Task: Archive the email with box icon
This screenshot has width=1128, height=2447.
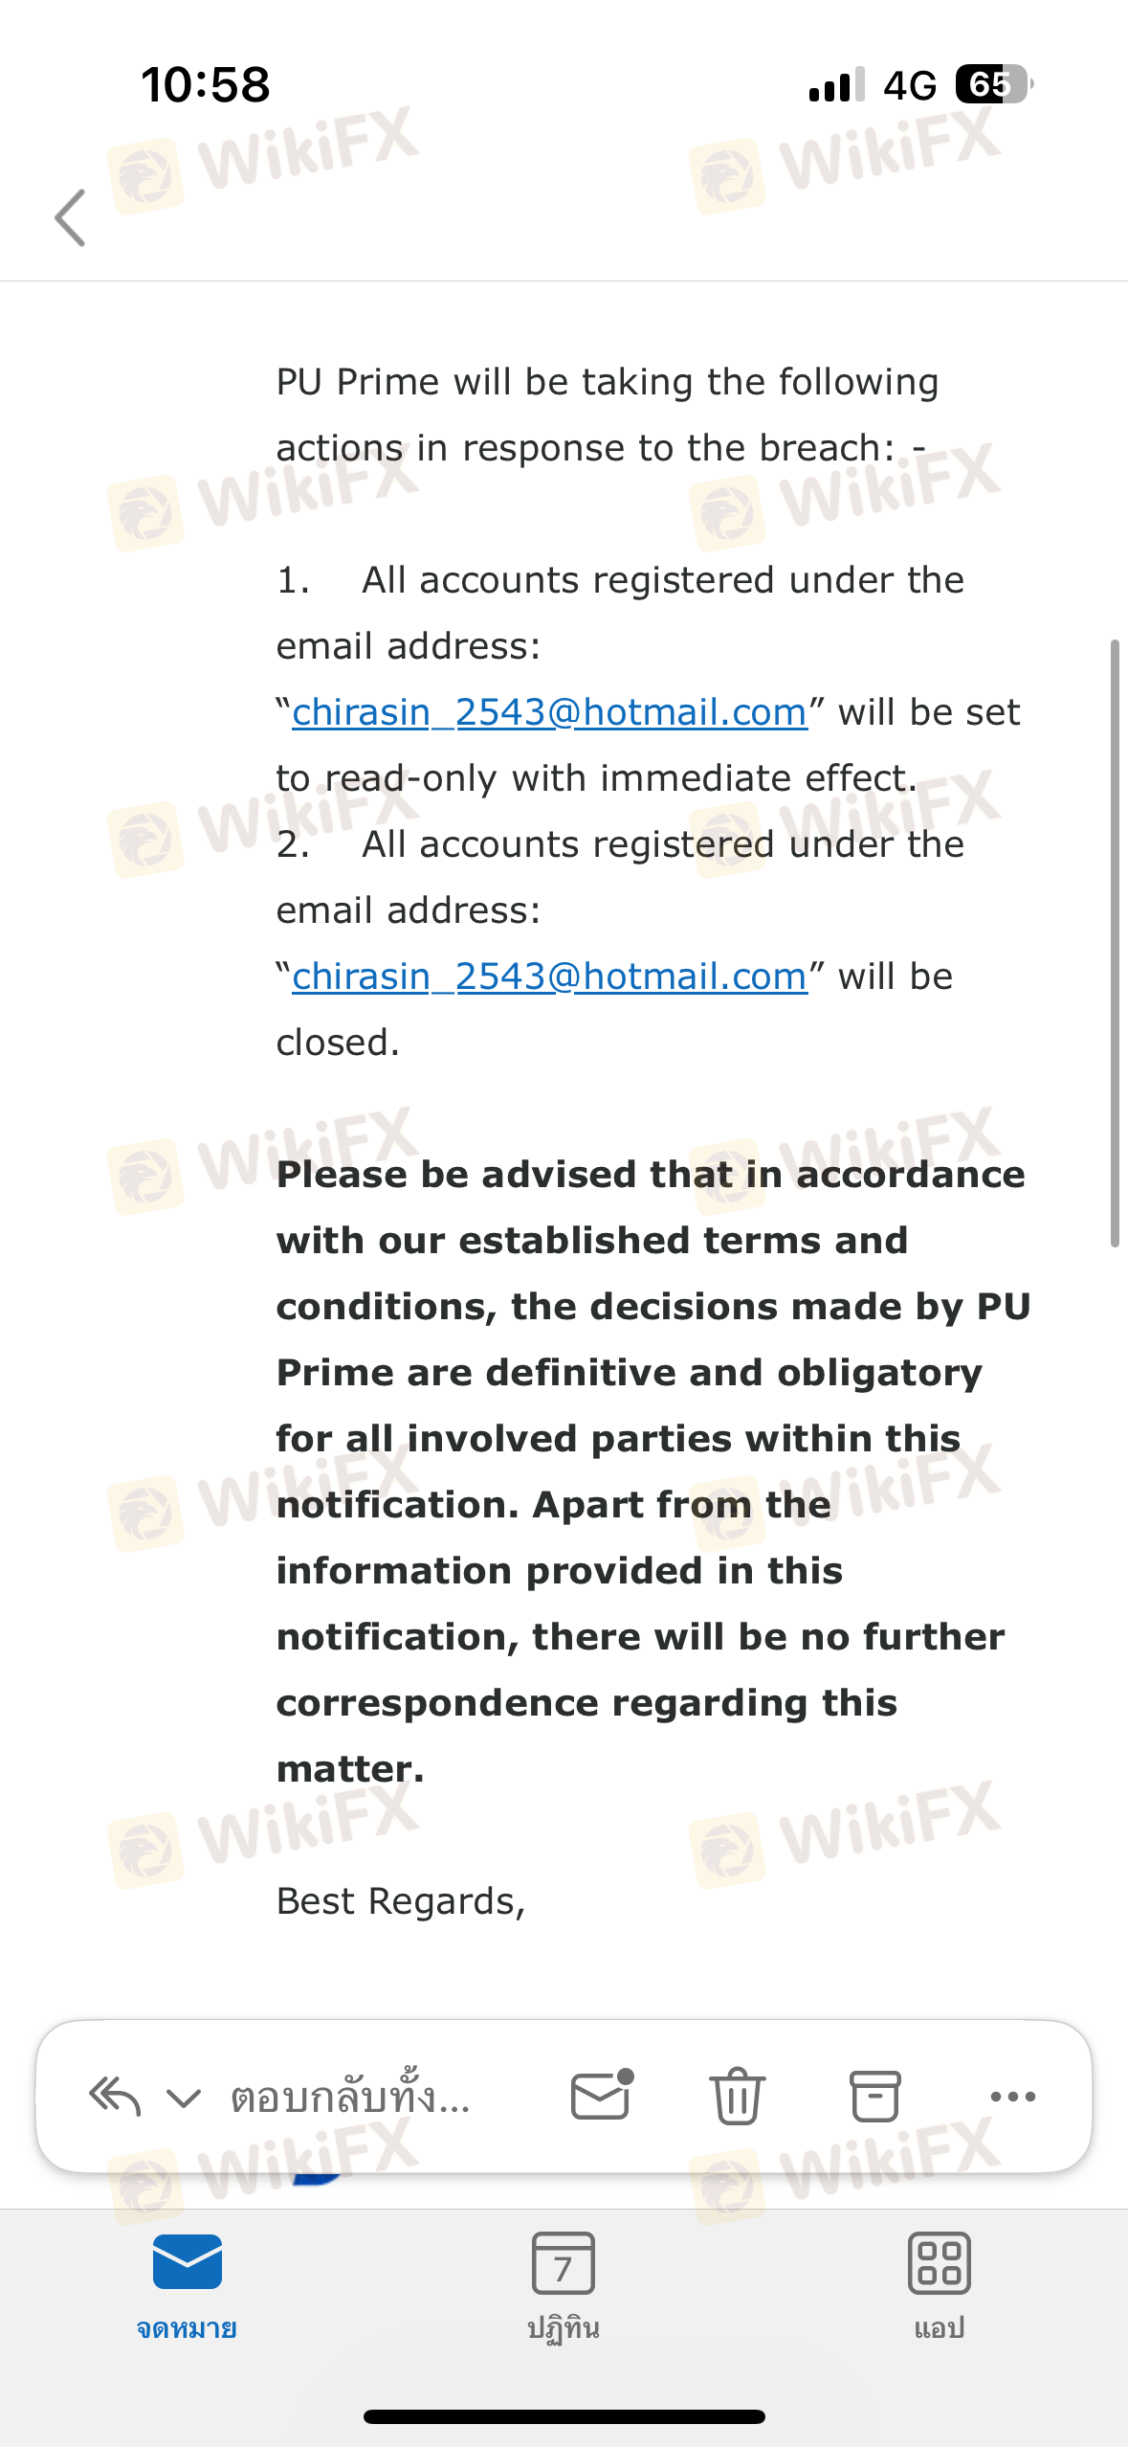Action: (875, 2096)
